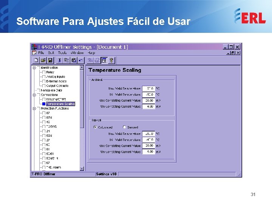Restore the inner document window
The width and height of the screenshot is (272, 204).
coord(233,53)
